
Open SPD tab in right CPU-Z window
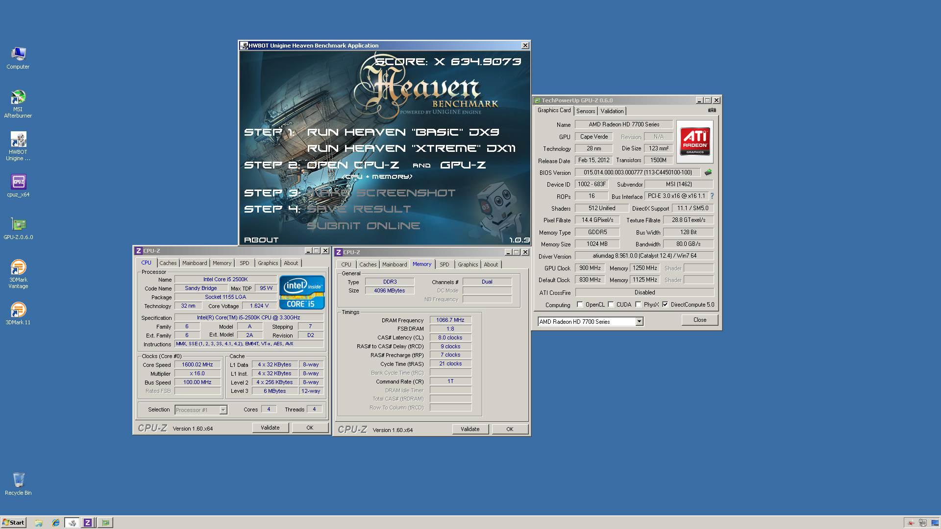[445, 264]
